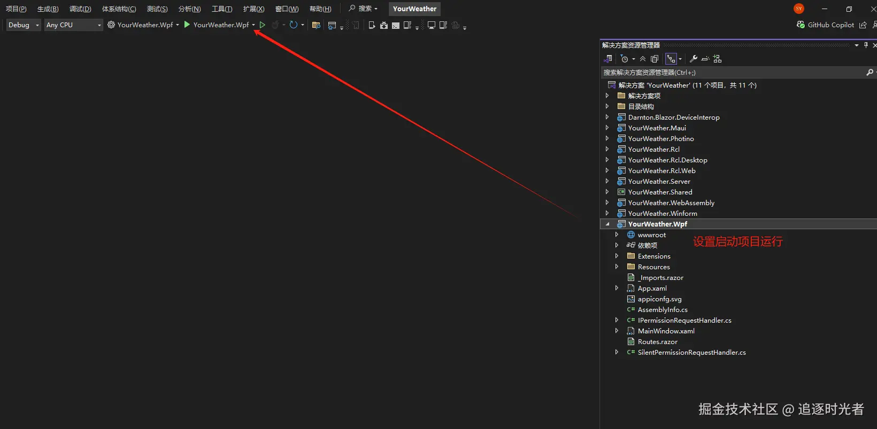Screen dimensions: 877x429
Task: Click the camera snapshot toolbar icon
Action: [x=384, y=25]
